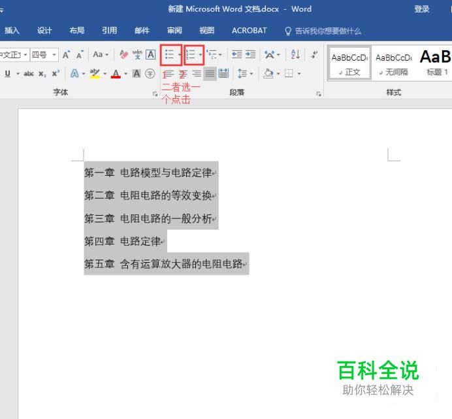Decrease the paragraph indent

point(236,54)
